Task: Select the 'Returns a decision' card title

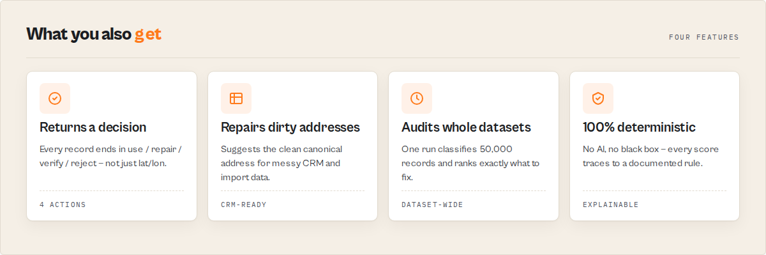Action: (93, 127)
